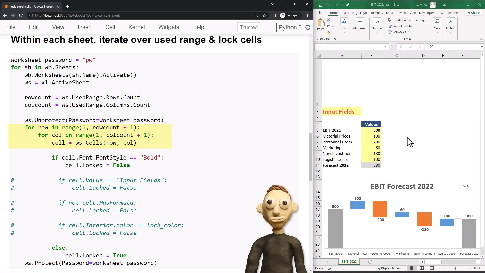Click the Excel Save icon
This screenshot has width=485, height=273.
click(320, 5)
